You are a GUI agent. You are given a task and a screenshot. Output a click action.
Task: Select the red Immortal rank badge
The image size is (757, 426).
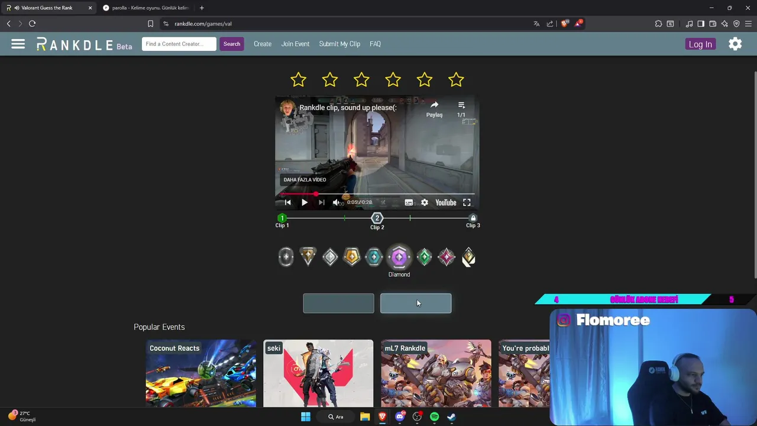[x=447, y=257]
